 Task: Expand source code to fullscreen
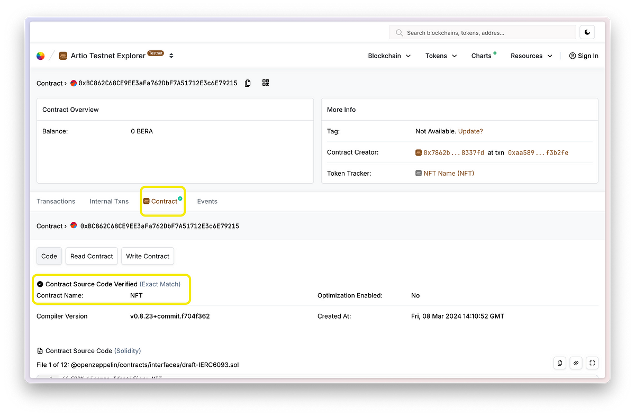click(x=592, y=363)
